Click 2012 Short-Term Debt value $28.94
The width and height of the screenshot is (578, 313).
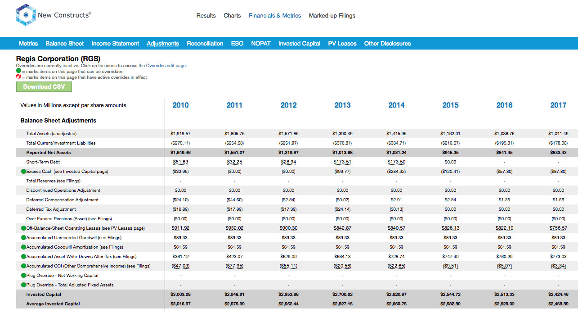click(x=288, y=162)
